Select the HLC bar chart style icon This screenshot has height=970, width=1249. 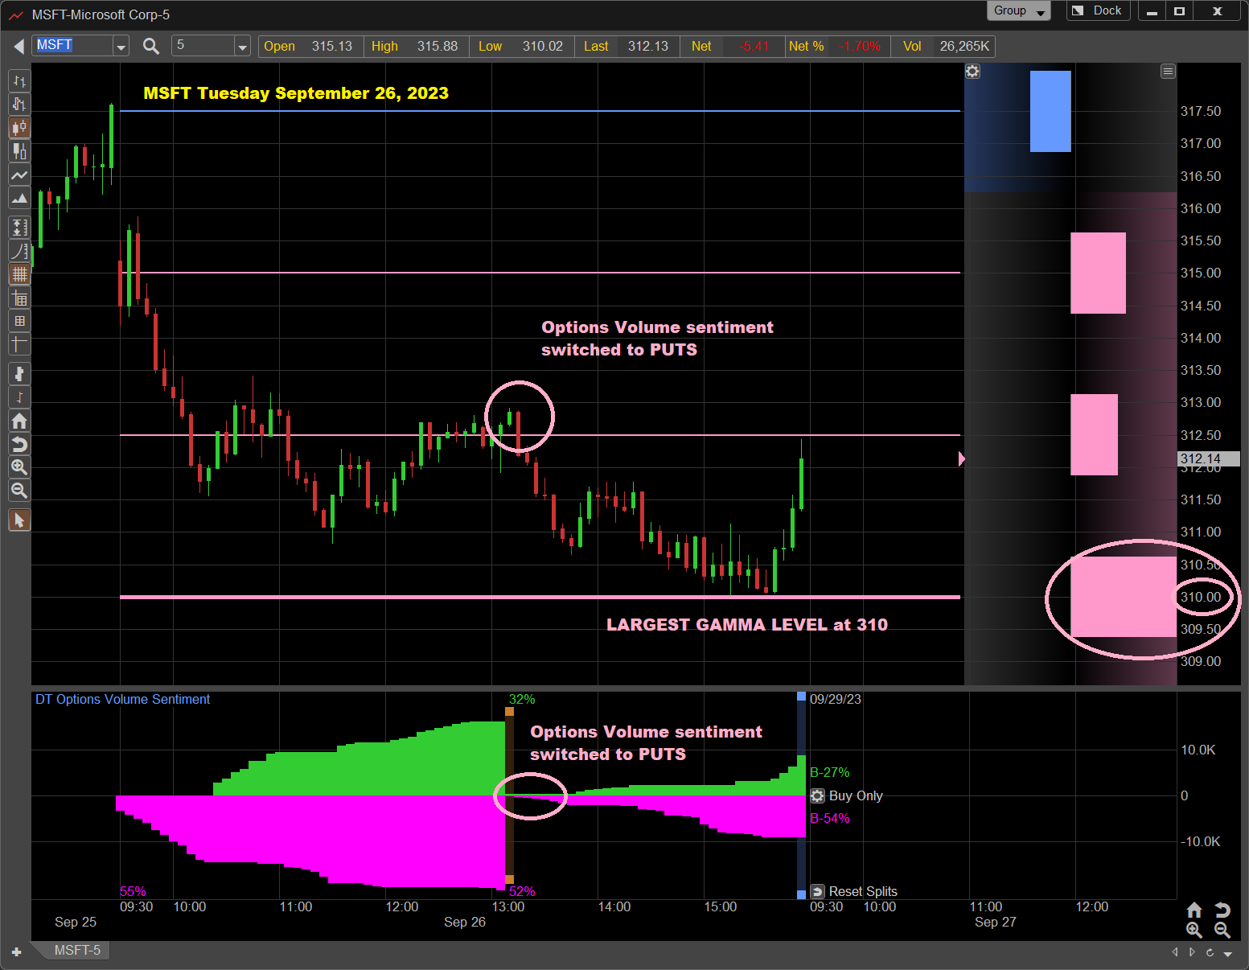pyautogui.click(x=19, y=104)
